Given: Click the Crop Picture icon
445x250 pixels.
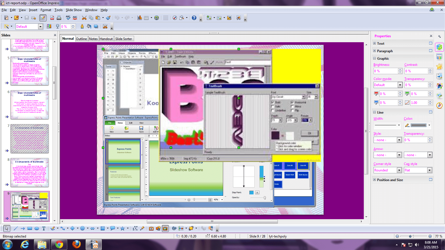Looking at the screenshot, I should pyautogui.click(x=105, y=26).
